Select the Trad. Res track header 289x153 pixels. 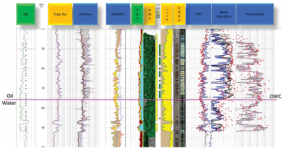(60, 14)
